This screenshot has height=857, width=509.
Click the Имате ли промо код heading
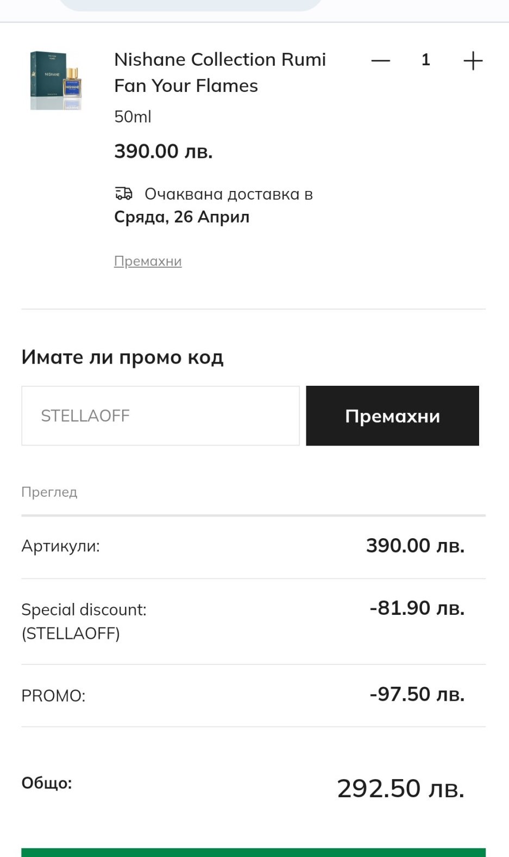point(122,357)
